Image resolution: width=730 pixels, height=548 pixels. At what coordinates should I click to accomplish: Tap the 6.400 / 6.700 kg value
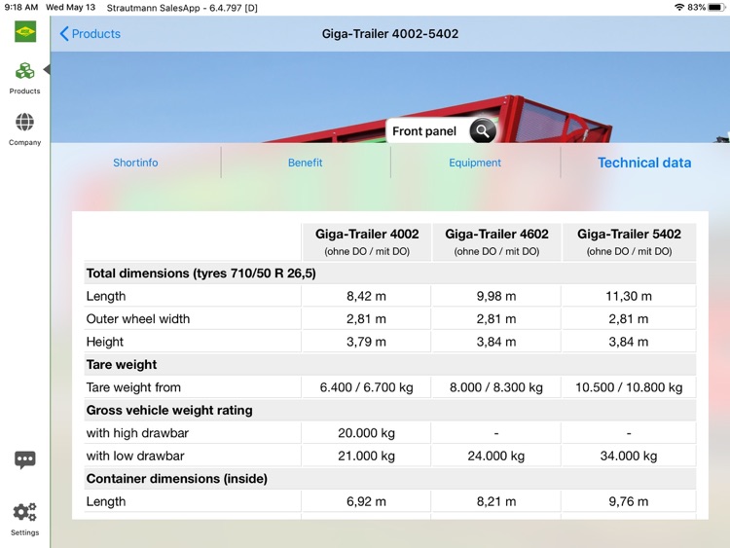click(366, 387)
